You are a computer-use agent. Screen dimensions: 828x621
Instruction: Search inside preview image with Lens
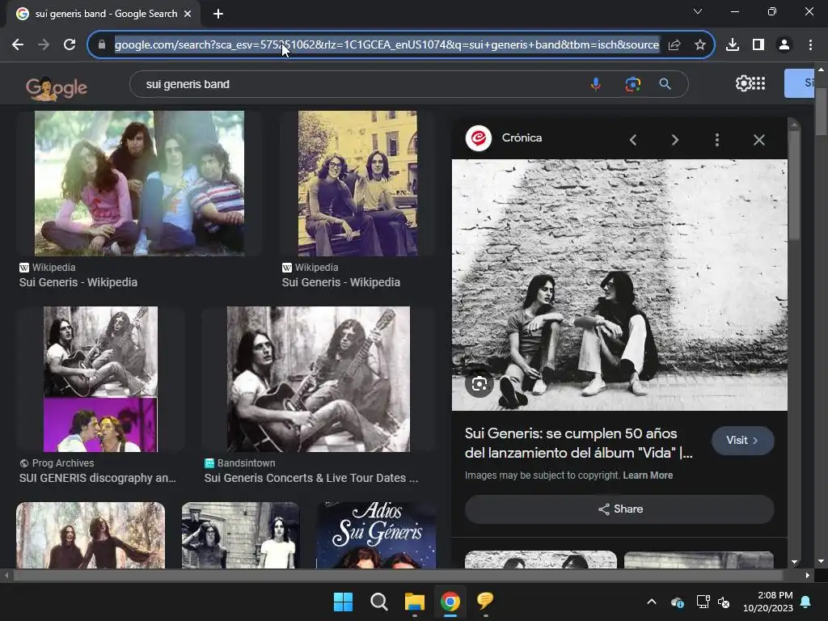coord(479,384)
